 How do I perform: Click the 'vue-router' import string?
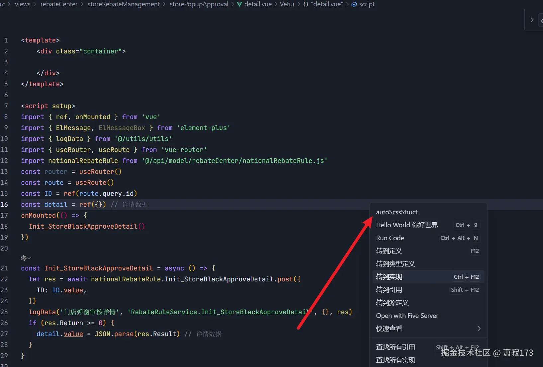point(184,150)
